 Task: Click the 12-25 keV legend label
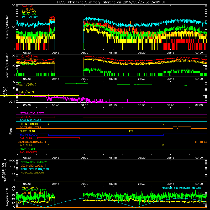point(29,12)
